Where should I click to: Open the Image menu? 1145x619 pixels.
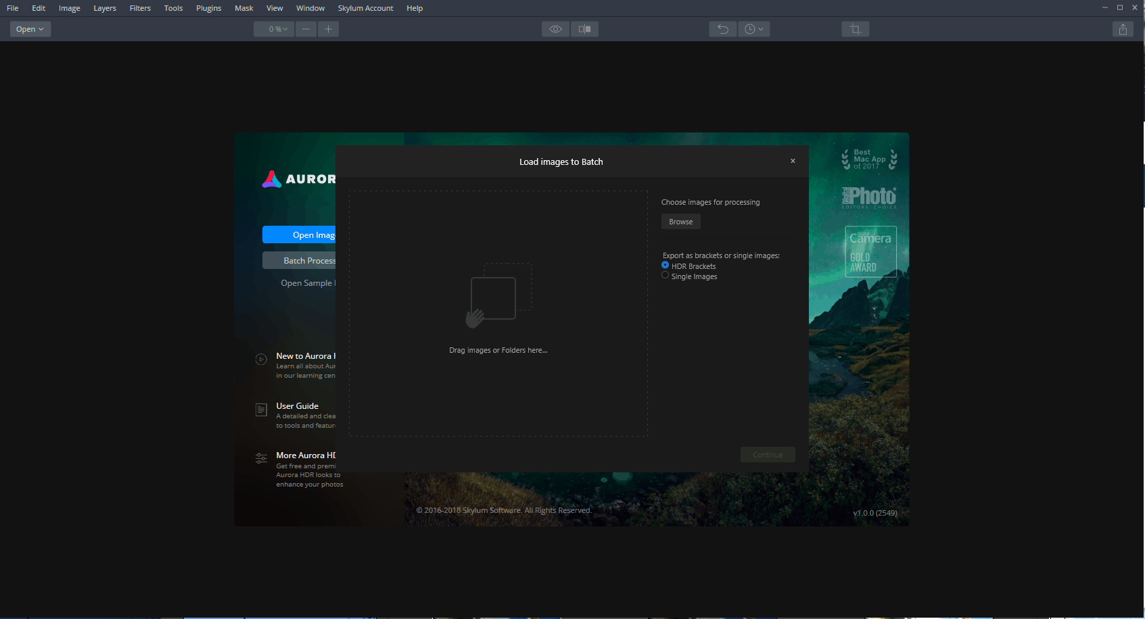tap(69, 8)
